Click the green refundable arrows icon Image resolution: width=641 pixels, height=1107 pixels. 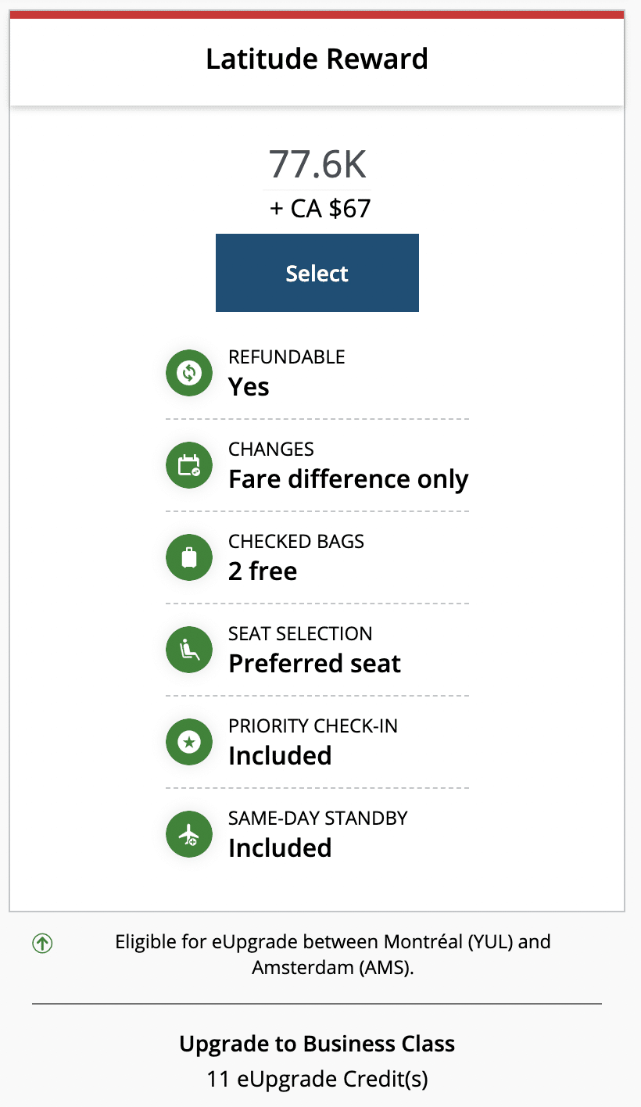click(x=188, y=373)
